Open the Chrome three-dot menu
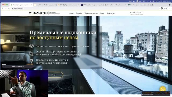This screenshot has width=172, height=97. pos(170,8)
